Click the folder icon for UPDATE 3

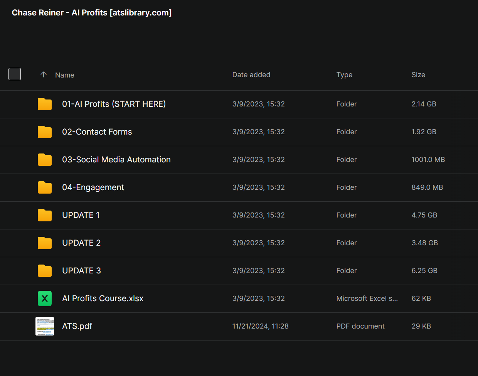pos(45,271)
